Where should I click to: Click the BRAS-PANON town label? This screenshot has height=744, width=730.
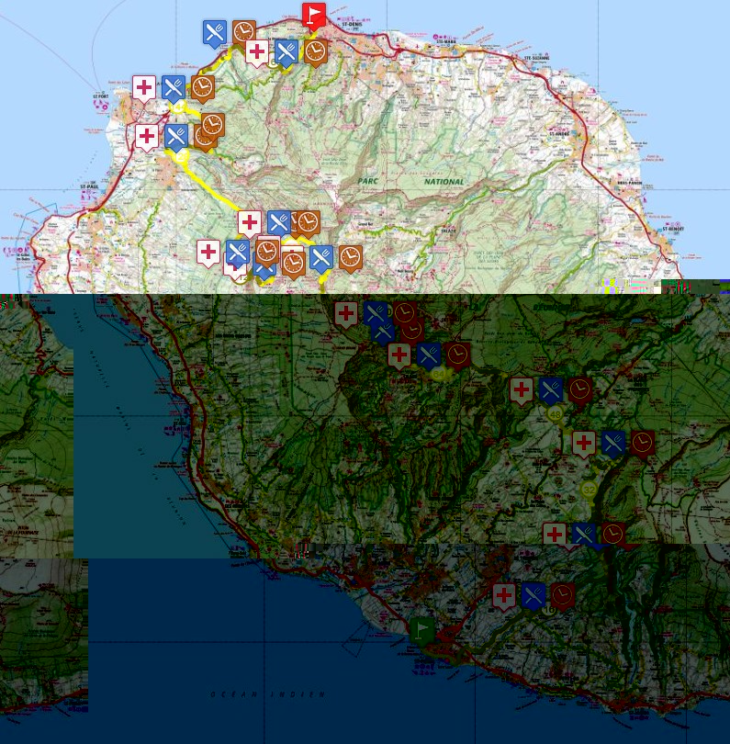pyautogui.click(x=629, y=183)
